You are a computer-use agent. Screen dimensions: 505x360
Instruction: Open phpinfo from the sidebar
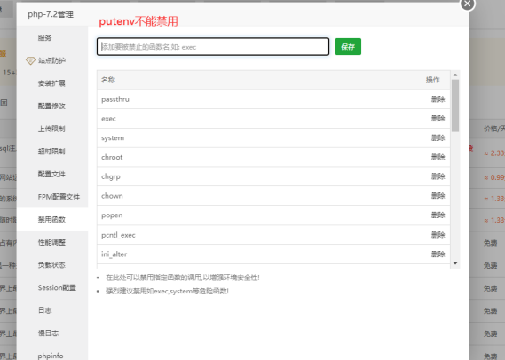tap(51, 356)
